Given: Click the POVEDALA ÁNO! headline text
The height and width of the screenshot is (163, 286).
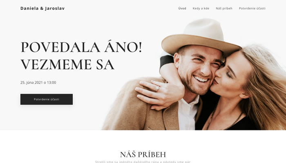Looking at the screenshot, I should [x=81, y=47].
